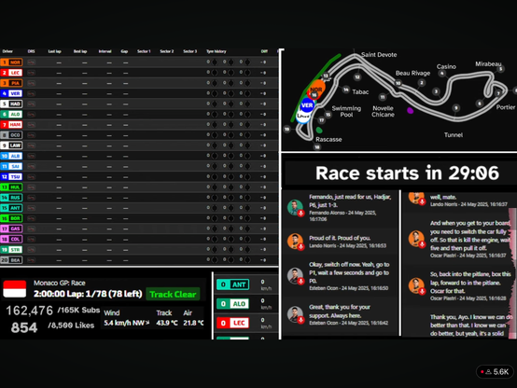The height and width of the screenshot is (388, 517).
Task: Click the NOR driver badge in the timing table
Action: tap(11, 62)
